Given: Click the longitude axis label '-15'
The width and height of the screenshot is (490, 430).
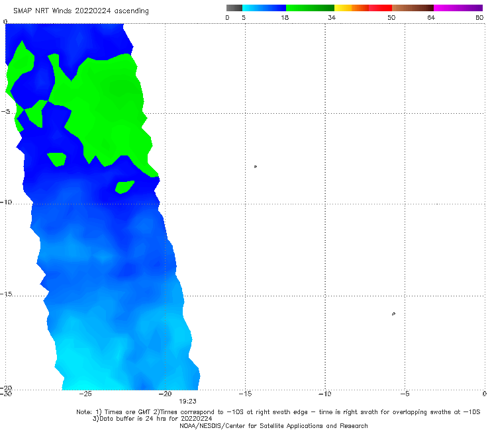Looking at the screenshot, I should click(245, 394).
